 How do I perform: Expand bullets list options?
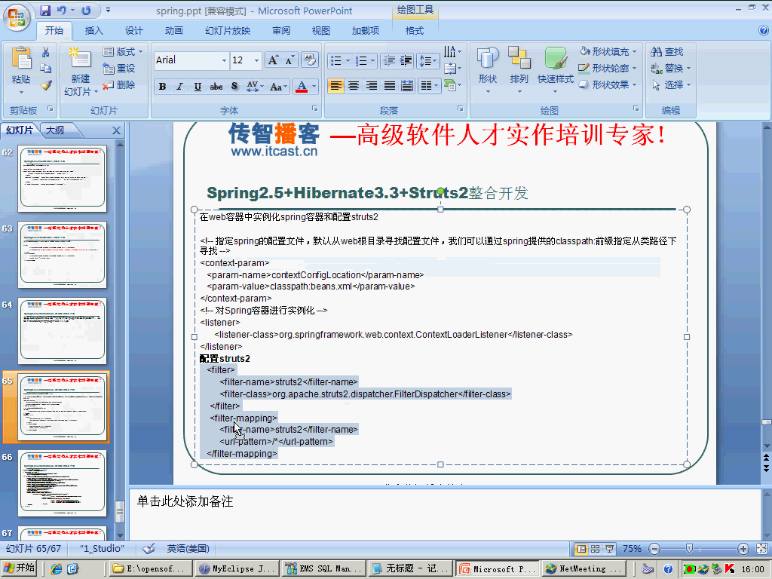(x=348, y=60)
